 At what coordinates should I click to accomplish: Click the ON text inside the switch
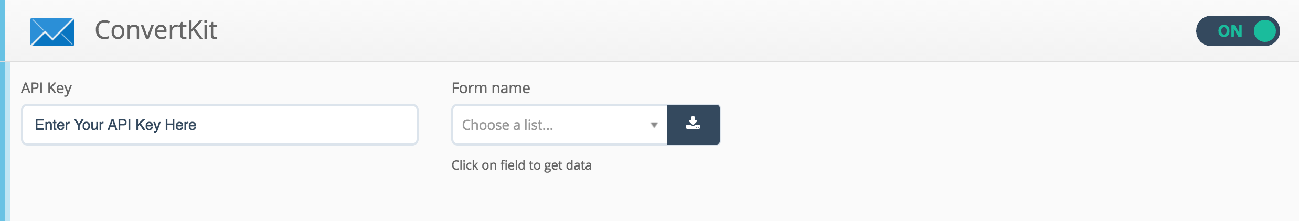[x=1230, y=31]
